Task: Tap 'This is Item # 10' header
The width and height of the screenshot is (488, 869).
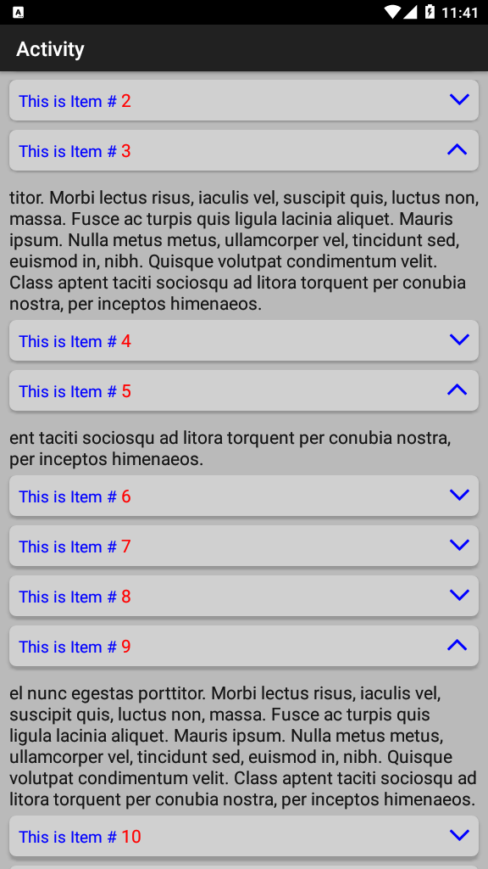Action: point(244,836)
